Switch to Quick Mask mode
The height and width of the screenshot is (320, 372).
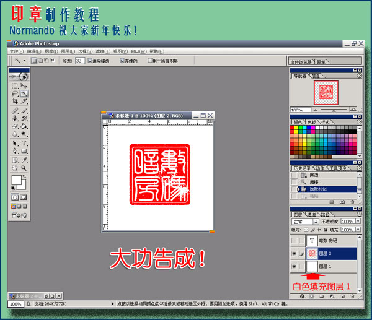pos(24,197)
